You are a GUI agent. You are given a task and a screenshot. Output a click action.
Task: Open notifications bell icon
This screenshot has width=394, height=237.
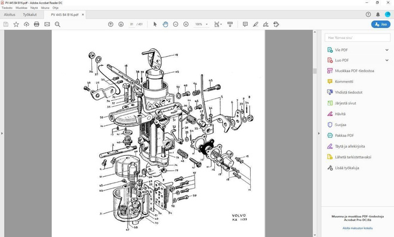pyautogui.click(x=378, y=14)
